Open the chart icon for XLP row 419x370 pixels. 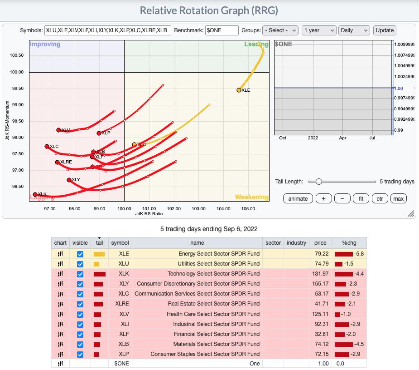[x=60, y=354]
